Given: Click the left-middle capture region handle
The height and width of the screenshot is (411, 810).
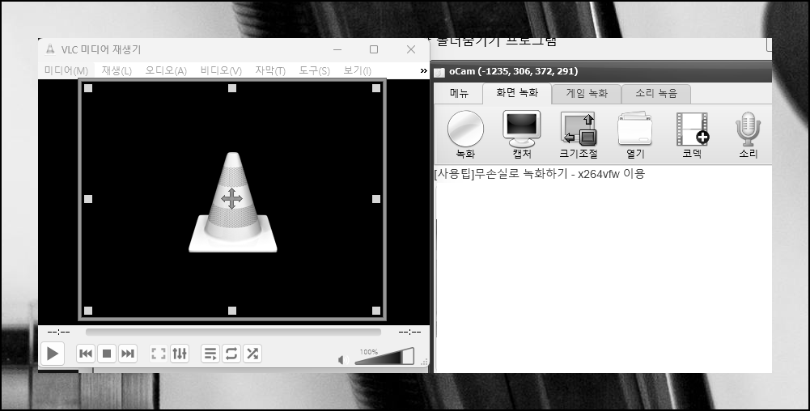Looking at the screenshot, I should [x=88, y=199].
